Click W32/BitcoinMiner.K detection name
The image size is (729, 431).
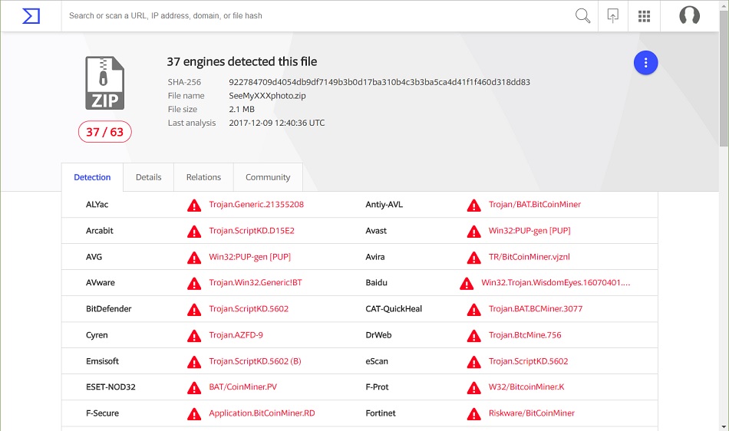pos(526,387)
